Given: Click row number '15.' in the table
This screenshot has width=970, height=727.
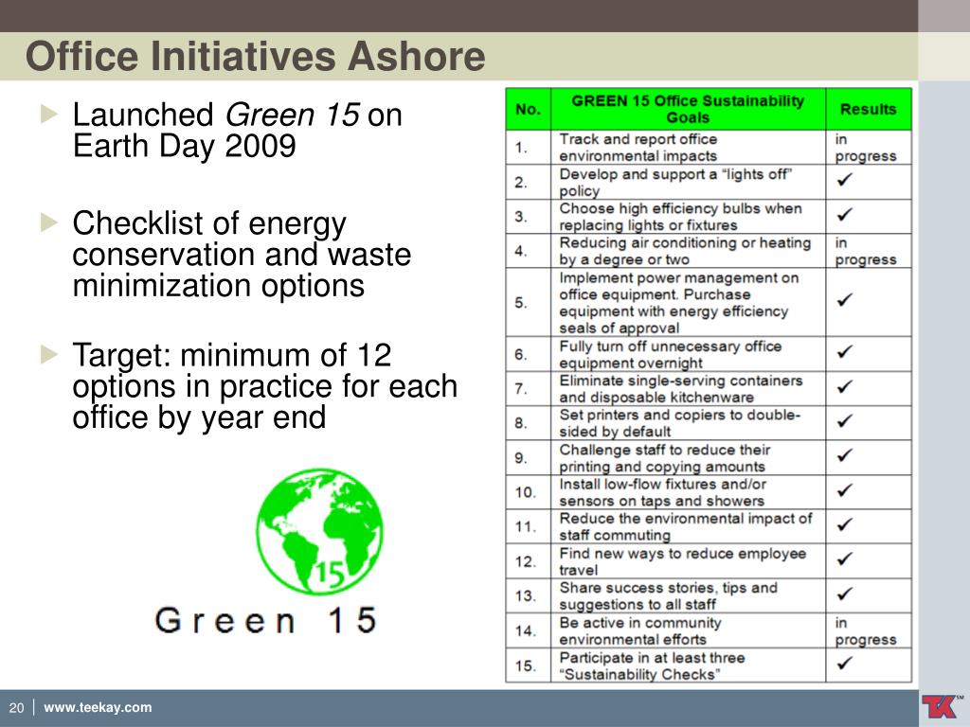Looking at the screenshot, I should click(525, 665).
